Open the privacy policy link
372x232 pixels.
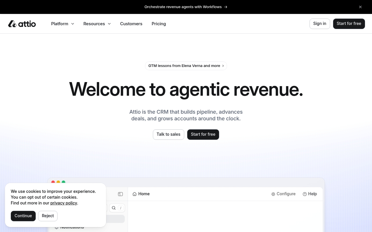[x=64, y=203]
